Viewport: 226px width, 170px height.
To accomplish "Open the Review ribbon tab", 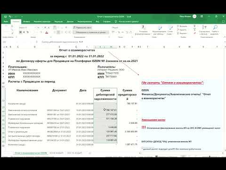I will [x=85, y=22].
